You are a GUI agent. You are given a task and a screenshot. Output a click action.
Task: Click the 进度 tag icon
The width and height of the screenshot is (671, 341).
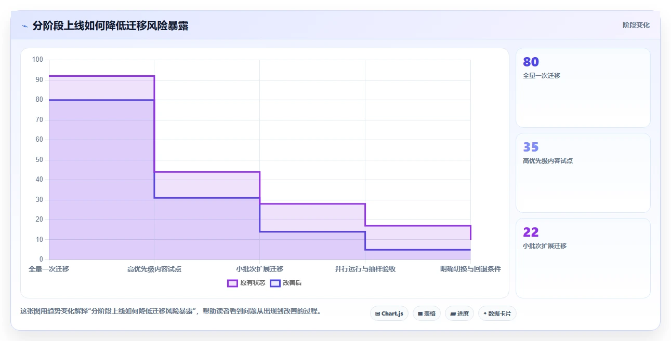coord(453,313)
